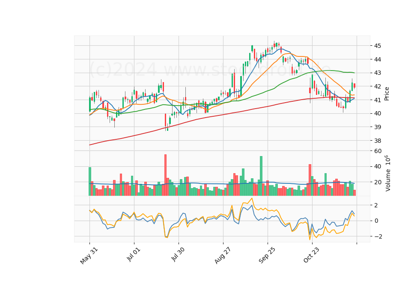
Task: Click the first green volume bar at May 31
Action: click(90, 181)
